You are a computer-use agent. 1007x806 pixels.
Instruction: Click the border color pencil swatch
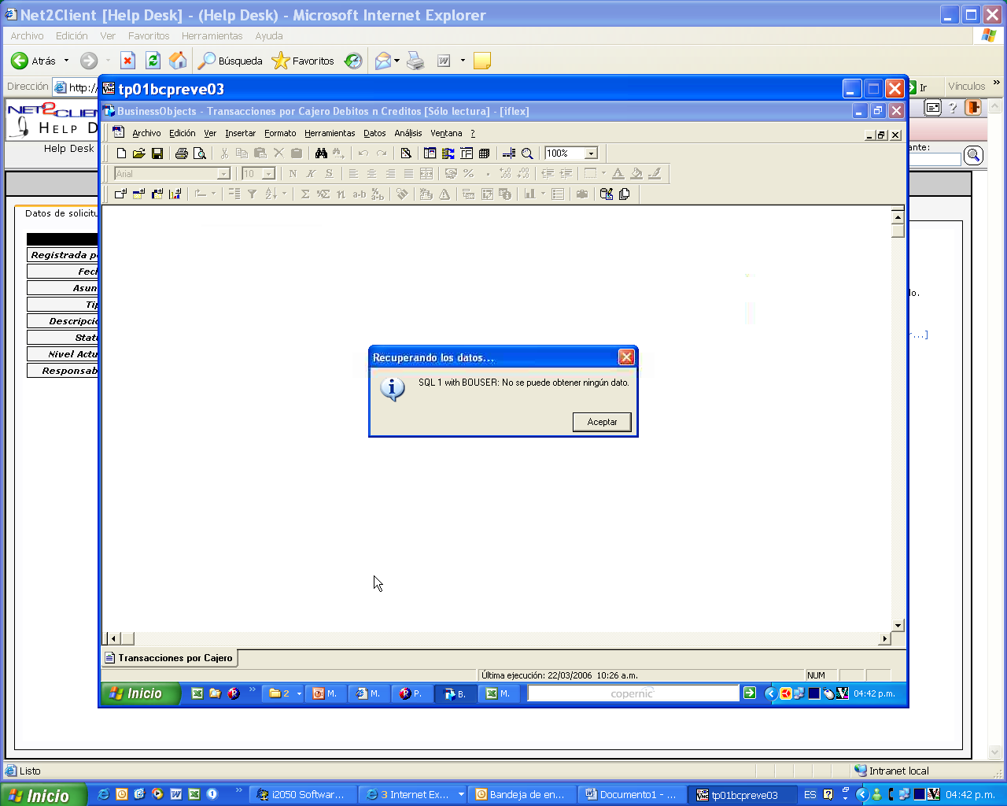click(x=655, y=174)
